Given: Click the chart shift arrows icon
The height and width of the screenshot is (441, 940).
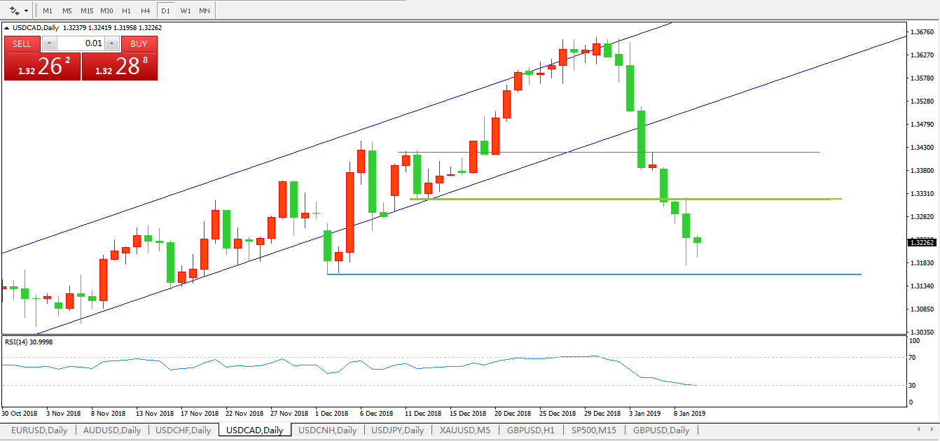Looking at the screenshot, I should point(14,10).
